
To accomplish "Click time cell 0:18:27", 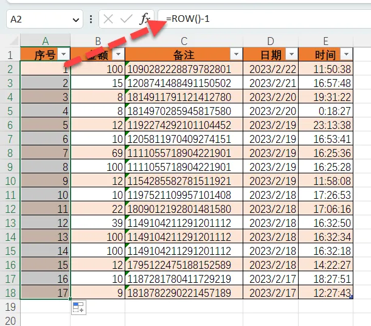I will coord(326,111).
